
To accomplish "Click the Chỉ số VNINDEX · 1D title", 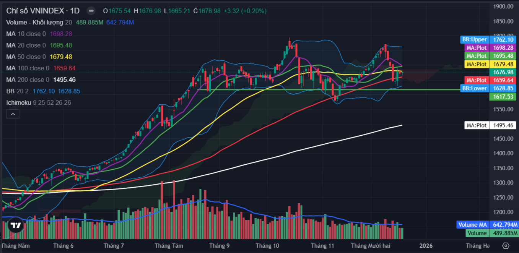I will tap(43, 11).
